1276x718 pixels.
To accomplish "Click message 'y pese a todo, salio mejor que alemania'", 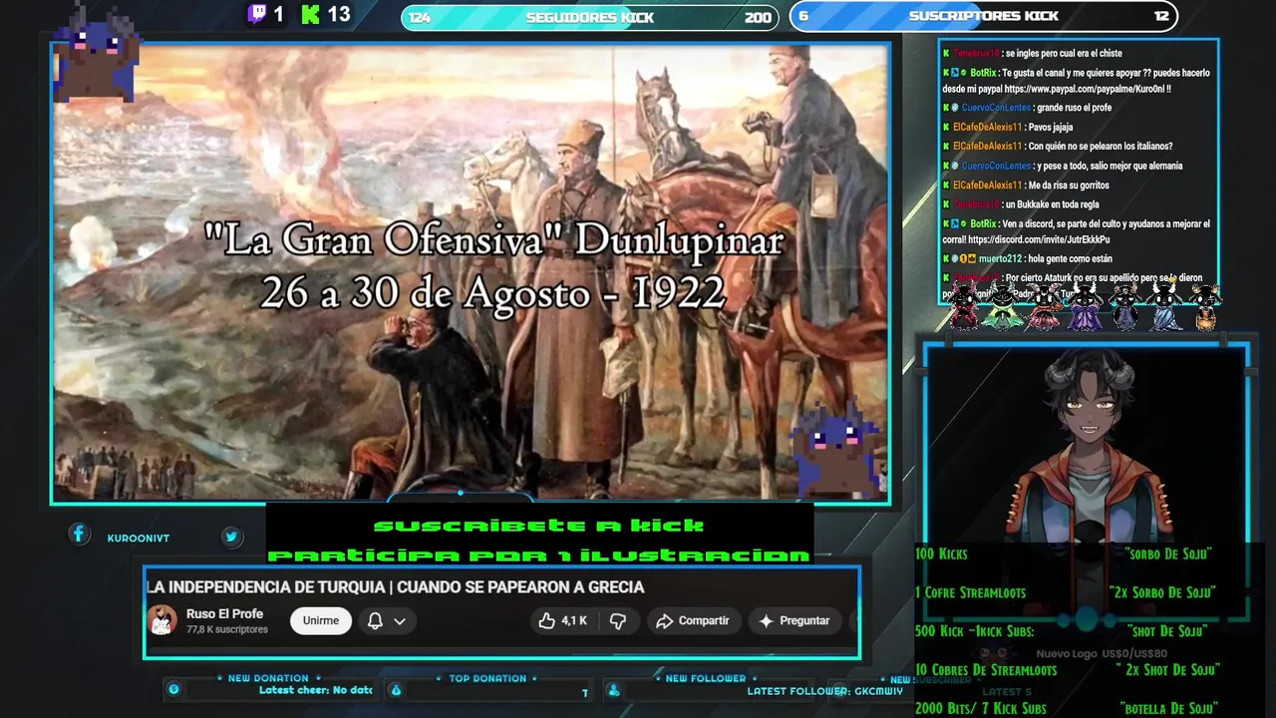I will pyautogui.click(x=1109, y=166).
